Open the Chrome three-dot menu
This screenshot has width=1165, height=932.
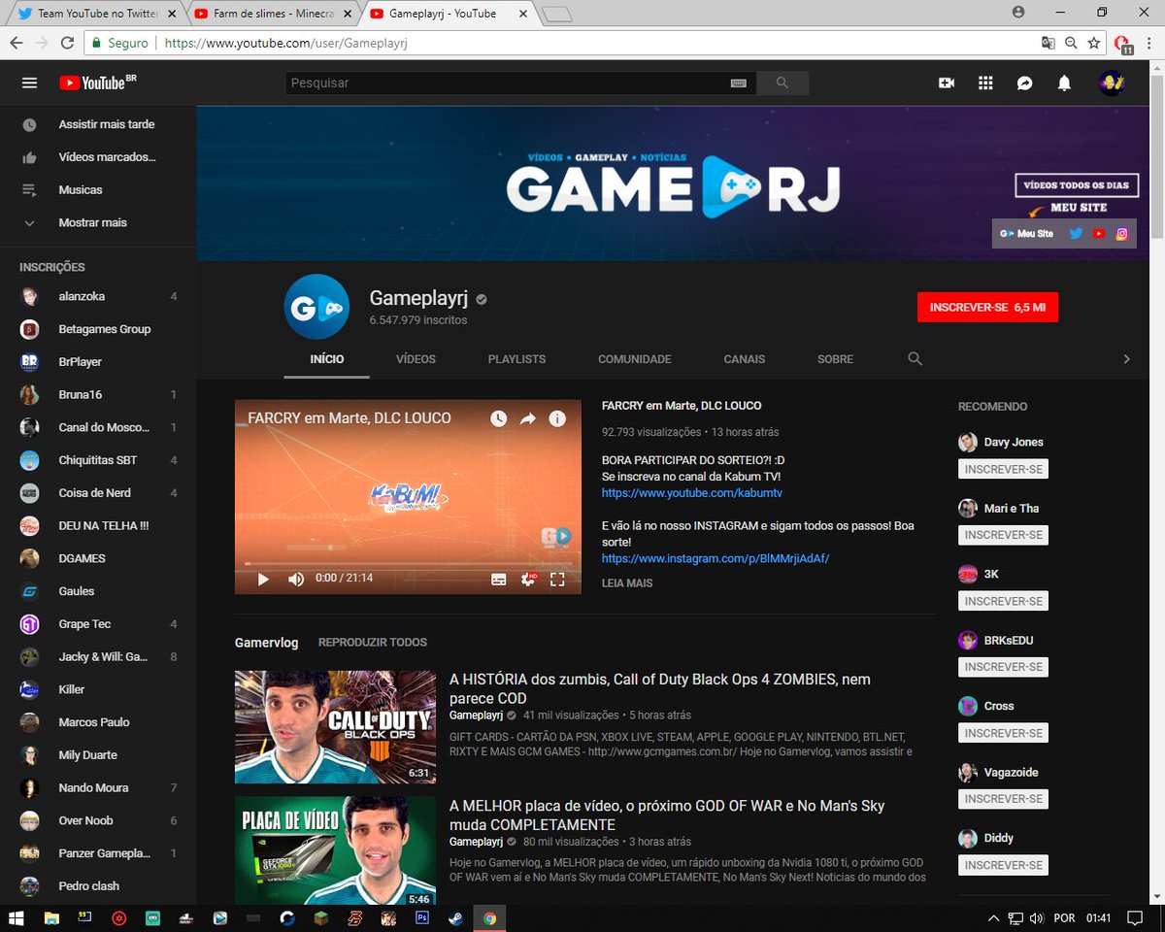tap(1148, 43)
